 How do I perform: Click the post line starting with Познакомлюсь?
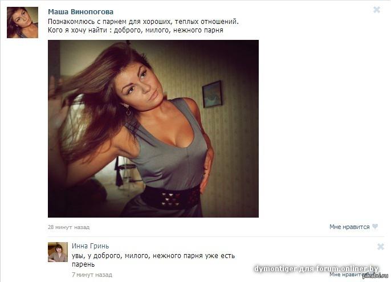[143, 22]
